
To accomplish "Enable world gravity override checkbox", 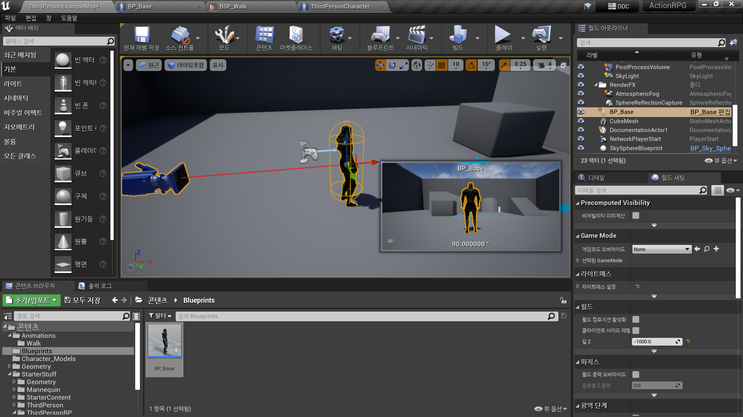I will (x=636, y=375).
